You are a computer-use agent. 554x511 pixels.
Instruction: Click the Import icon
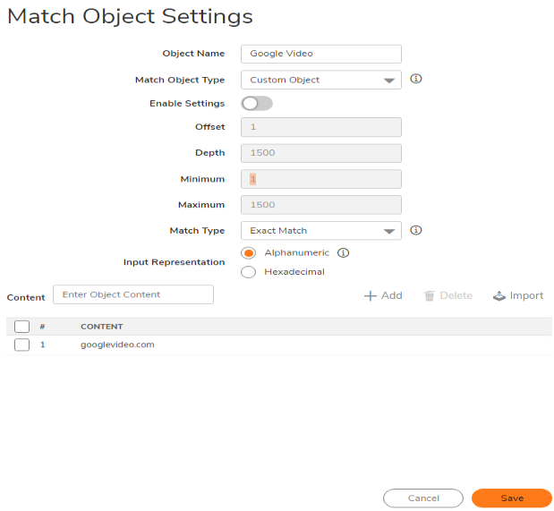499,295
